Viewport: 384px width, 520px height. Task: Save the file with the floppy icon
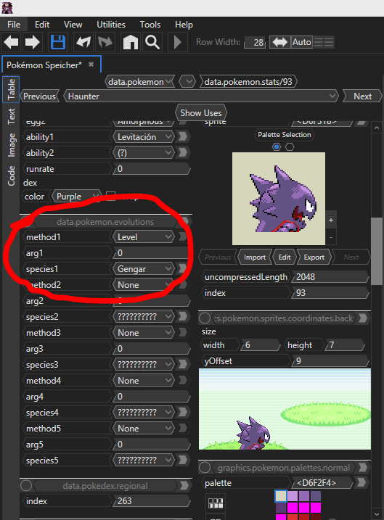click(58, 42)
